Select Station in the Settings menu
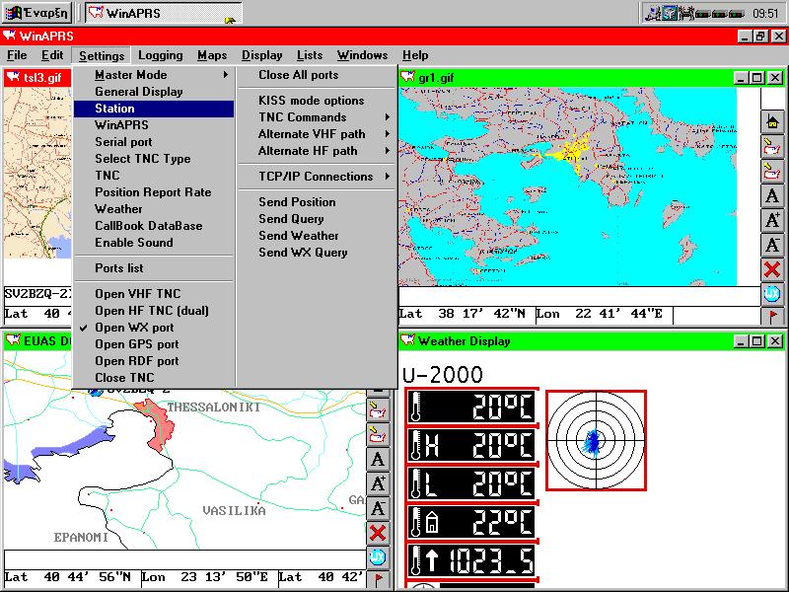789x592 pixels. (154, 109)
